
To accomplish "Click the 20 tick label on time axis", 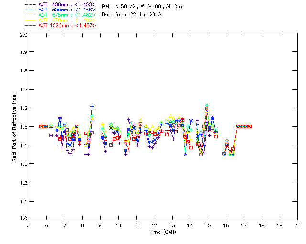I will tap(297, 225).
